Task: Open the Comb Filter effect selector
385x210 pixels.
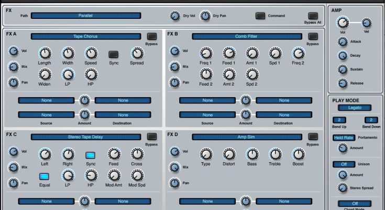Action: click(x=247, y=37)
